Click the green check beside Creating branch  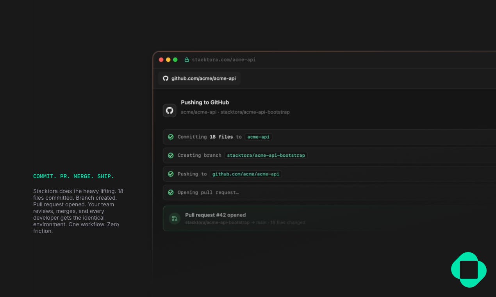171,155
